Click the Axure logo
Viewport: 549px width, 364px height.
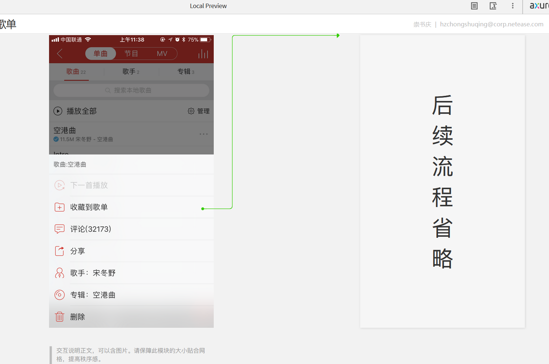tap(539, 5)
